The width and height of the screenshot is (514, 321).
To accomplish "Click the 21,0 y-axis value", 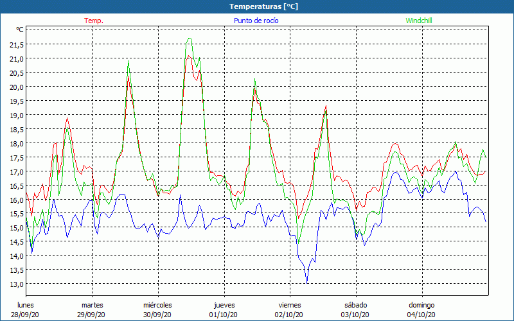I will coord(17,59).
